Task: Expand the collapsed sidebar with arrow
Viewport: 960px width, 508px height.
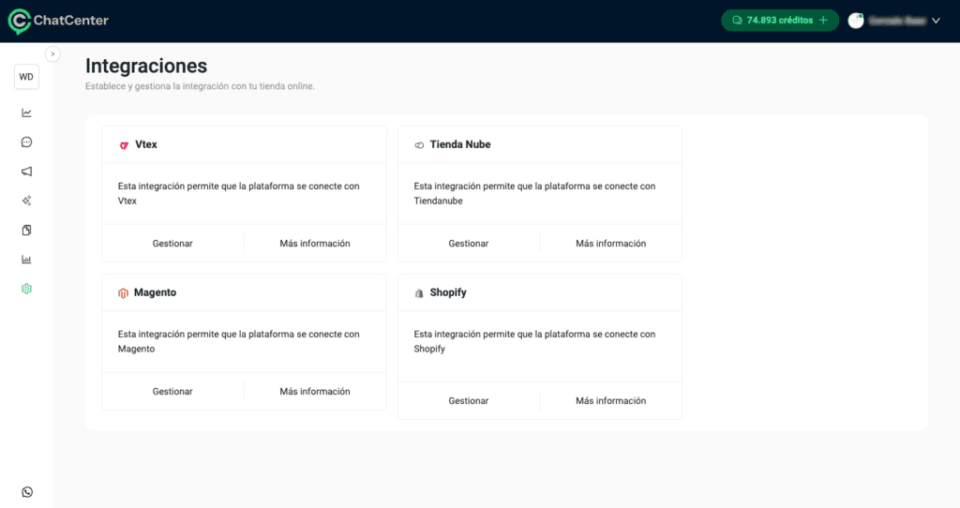Action: [x=53, y=54]
